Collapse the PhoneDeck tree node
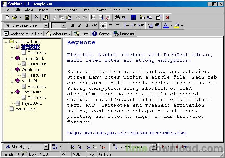225x158 pixels. coord(12,59)
